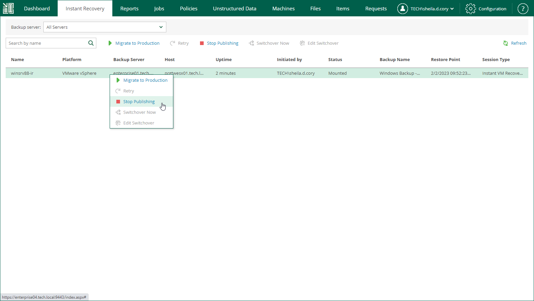Click the search magnifier icon
The image size is (534, 301).
(91, 43)
